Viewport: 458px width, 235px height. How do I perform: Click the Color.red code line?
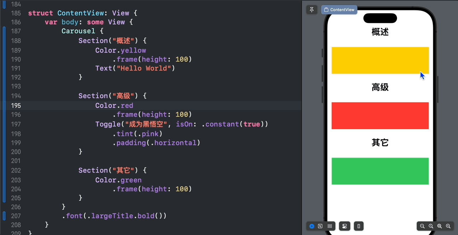click(114, 105)
